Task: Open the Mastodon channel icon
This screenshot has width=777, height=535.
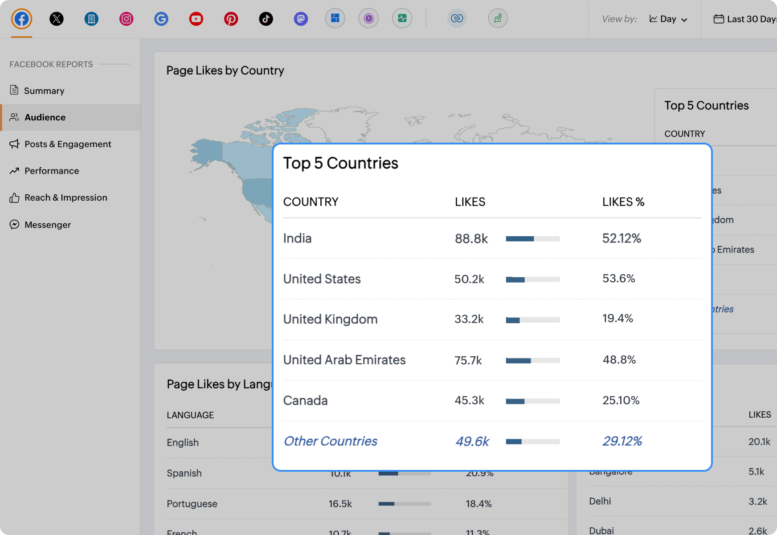Action: click(301, 18)
